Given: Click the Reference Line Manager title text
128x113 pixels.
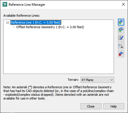Looking at the screenshot, I should [27, 5].
